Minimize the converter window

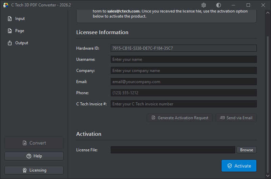pyautogui.click(x=233, y=5)
